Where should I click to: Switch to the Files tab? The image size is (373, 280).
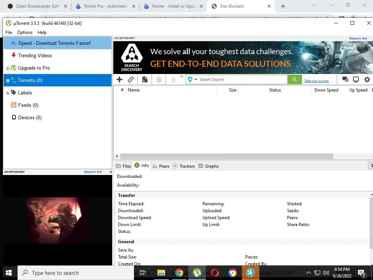pos(123,166)
